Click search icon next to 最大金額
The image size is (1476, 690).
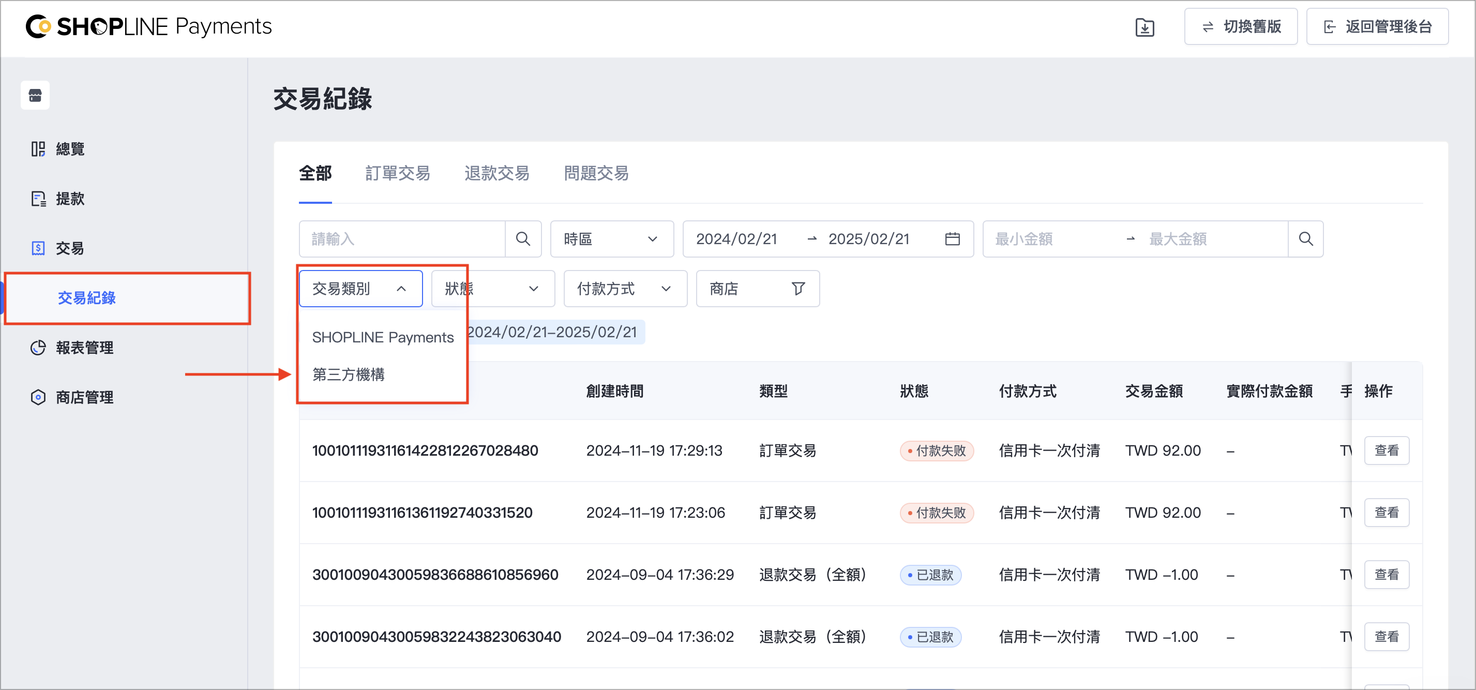pyautogui.click(x=1305, y=239)
